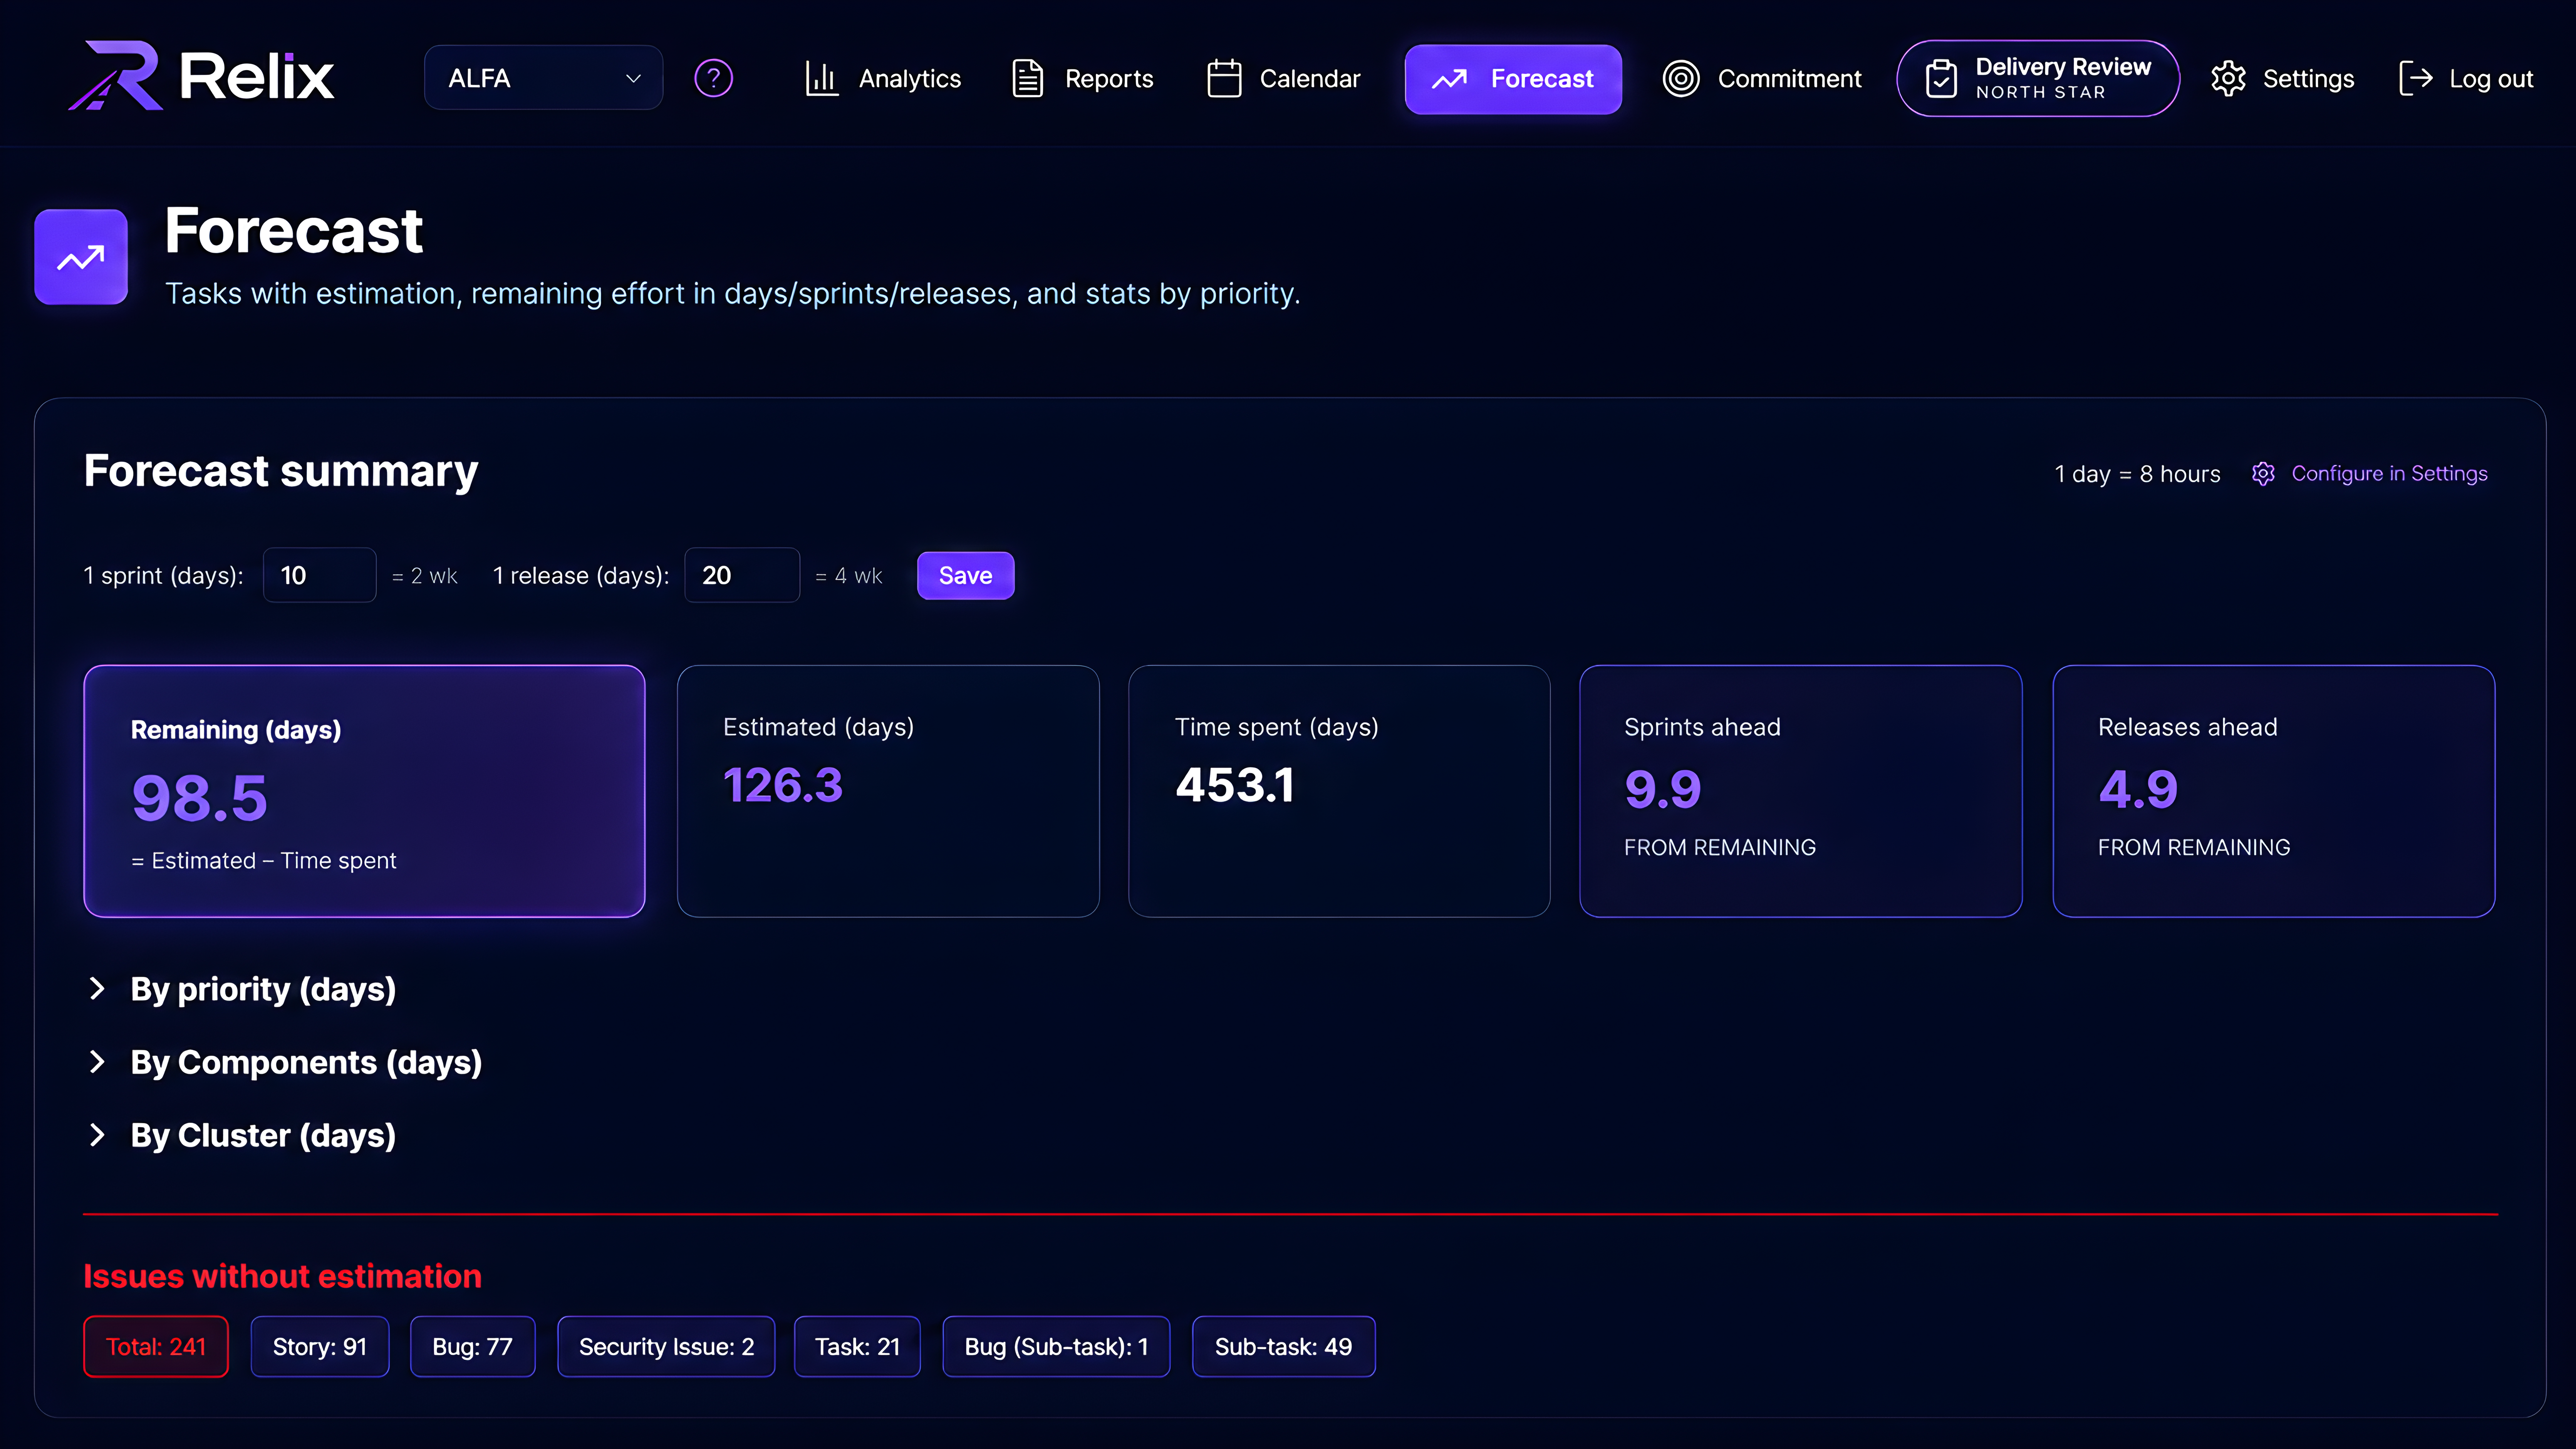Click the page subtitle starting 'Tasks with estimation'

click(733, 294)
